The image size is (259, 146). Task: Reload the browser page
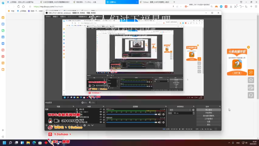click(18, 6)
